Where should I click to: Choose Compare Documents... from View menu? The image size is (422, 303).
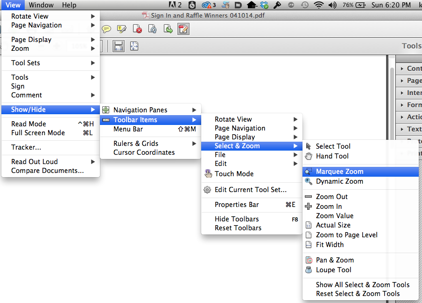coord(50,171)
